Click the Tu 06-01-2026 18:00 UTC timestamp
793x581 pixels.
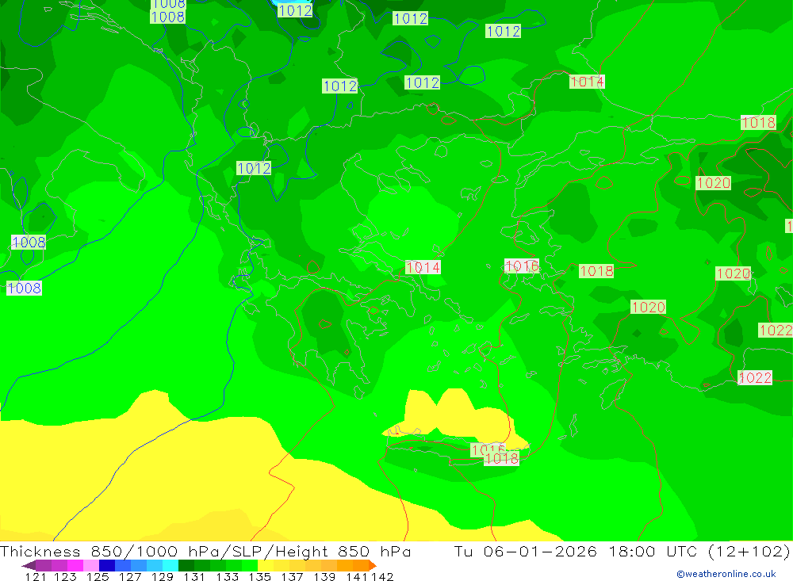(574, 551)
